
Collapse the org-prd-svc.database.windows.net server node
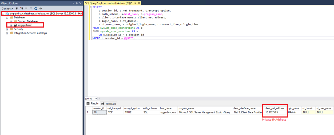(3, 13)
